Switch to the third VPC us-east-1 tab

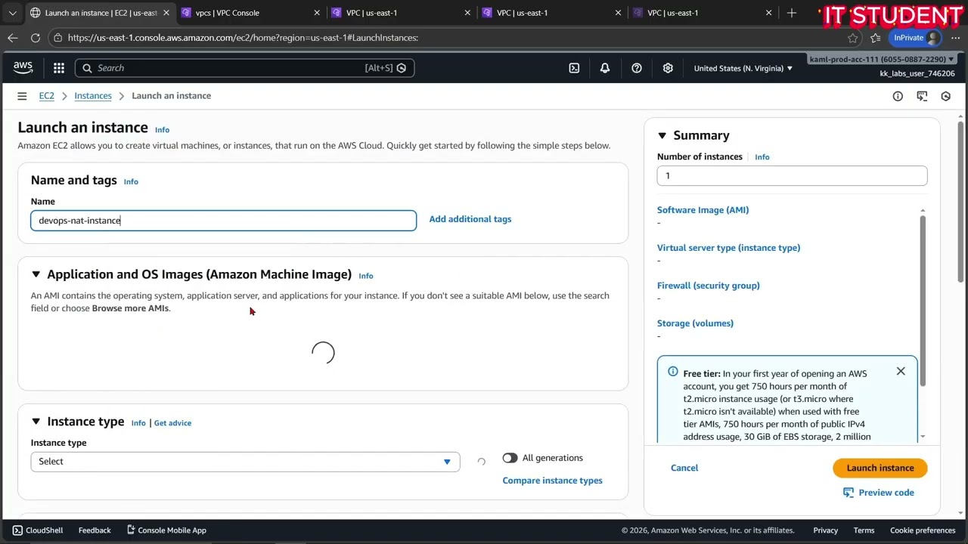703,13
